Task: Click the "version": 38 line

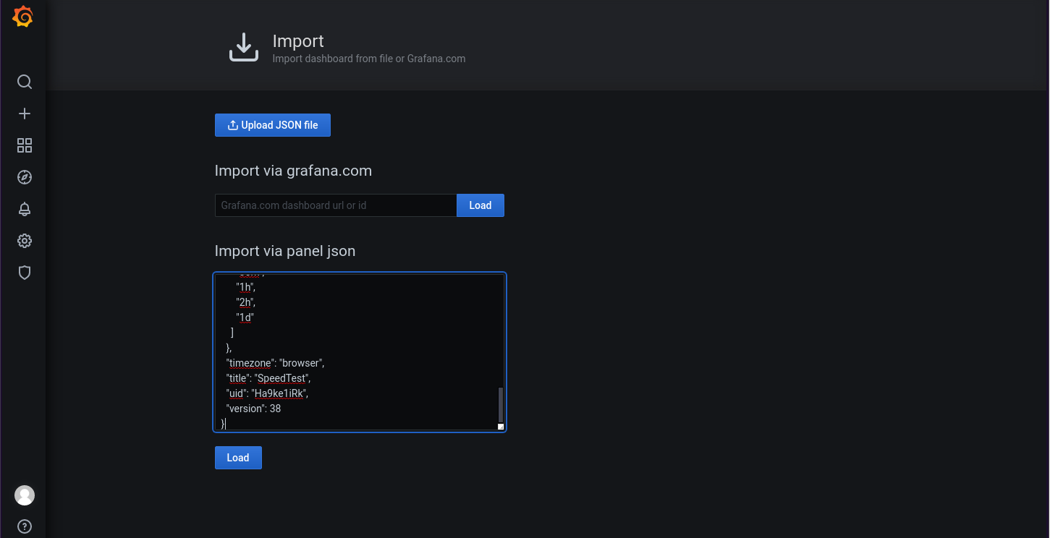Action: point(253,409)
